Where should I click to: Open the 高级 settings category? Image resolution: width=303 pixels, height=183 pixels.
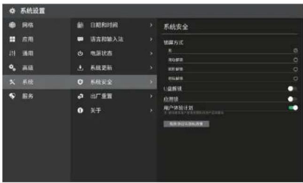[37, 68]
